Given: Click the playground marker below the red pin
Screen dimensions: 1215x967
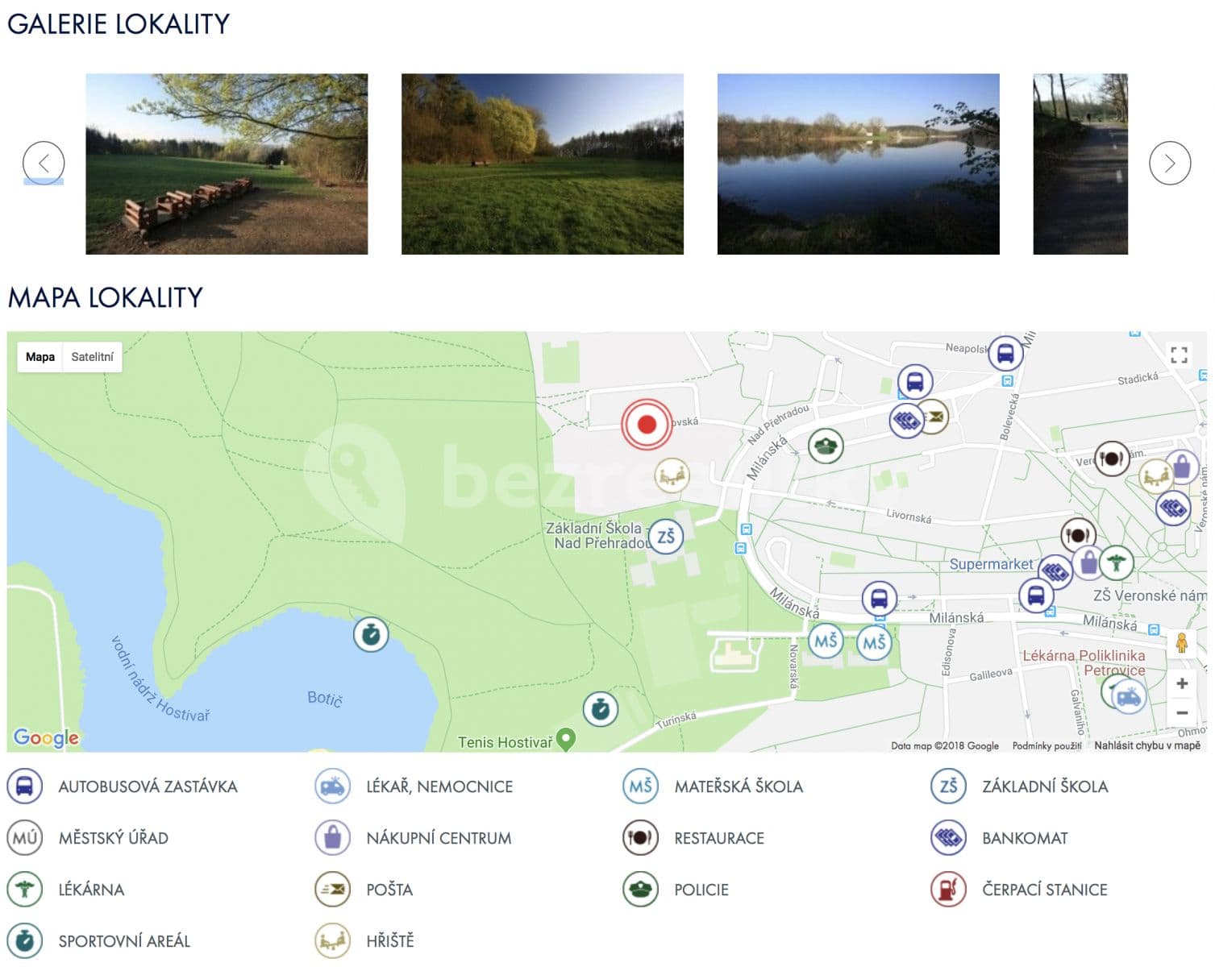Looking at the screenshot, I should (672, 476).
